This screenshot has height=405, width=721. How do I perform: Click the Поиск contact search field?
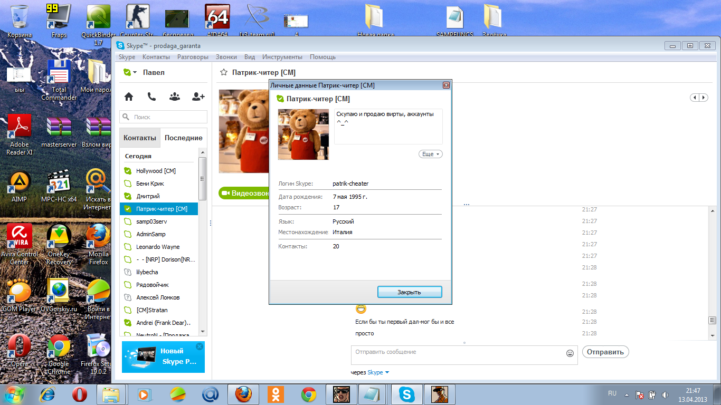[164, 117]
